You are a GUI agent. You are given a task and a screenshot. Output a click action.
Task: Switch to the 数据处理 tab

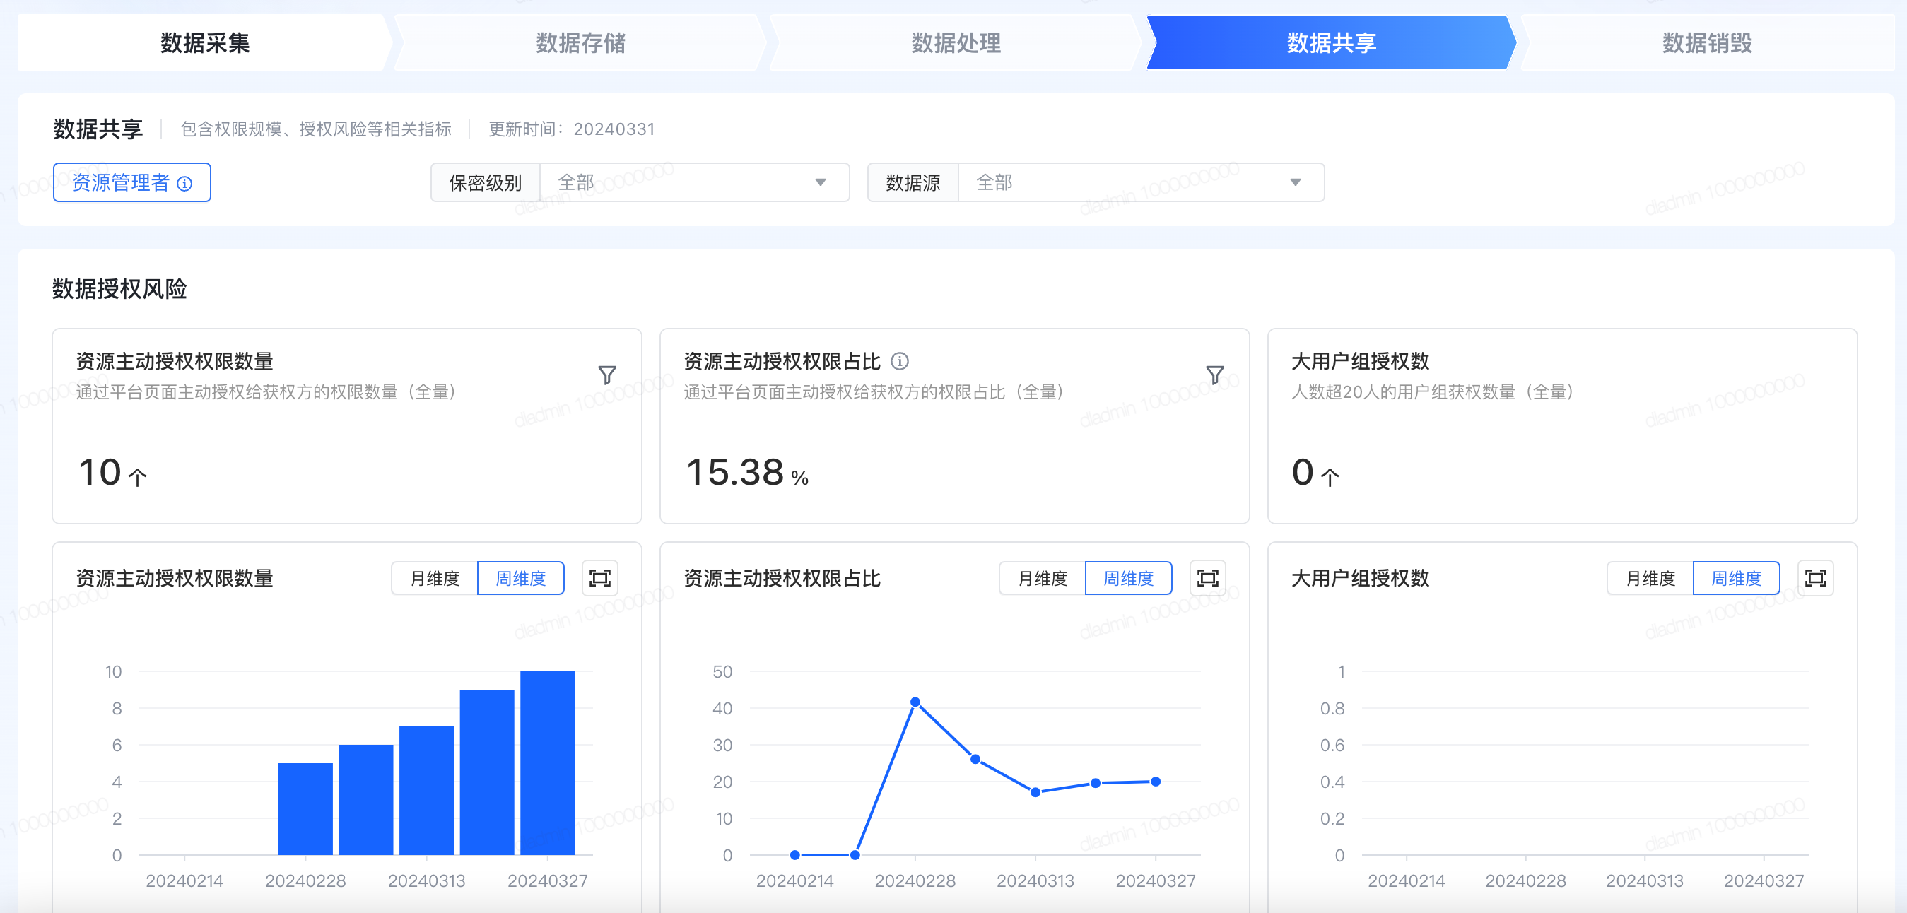pyautogui.click(x=955, y=43)
